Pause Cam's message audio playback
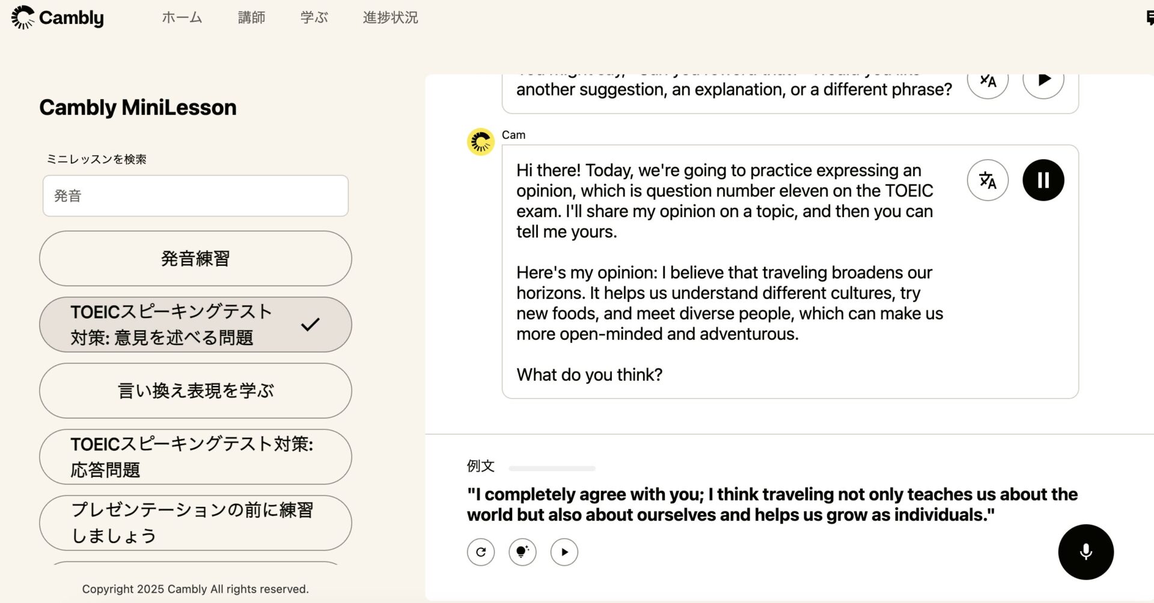The width and height of the screenshot is (1154, 603). tap(1043, 180)
